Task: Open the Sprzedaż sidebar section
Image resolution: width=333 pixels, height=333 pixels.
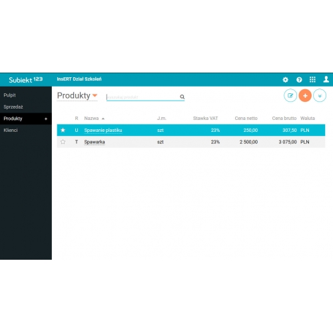Action: (x=13, y=107)
